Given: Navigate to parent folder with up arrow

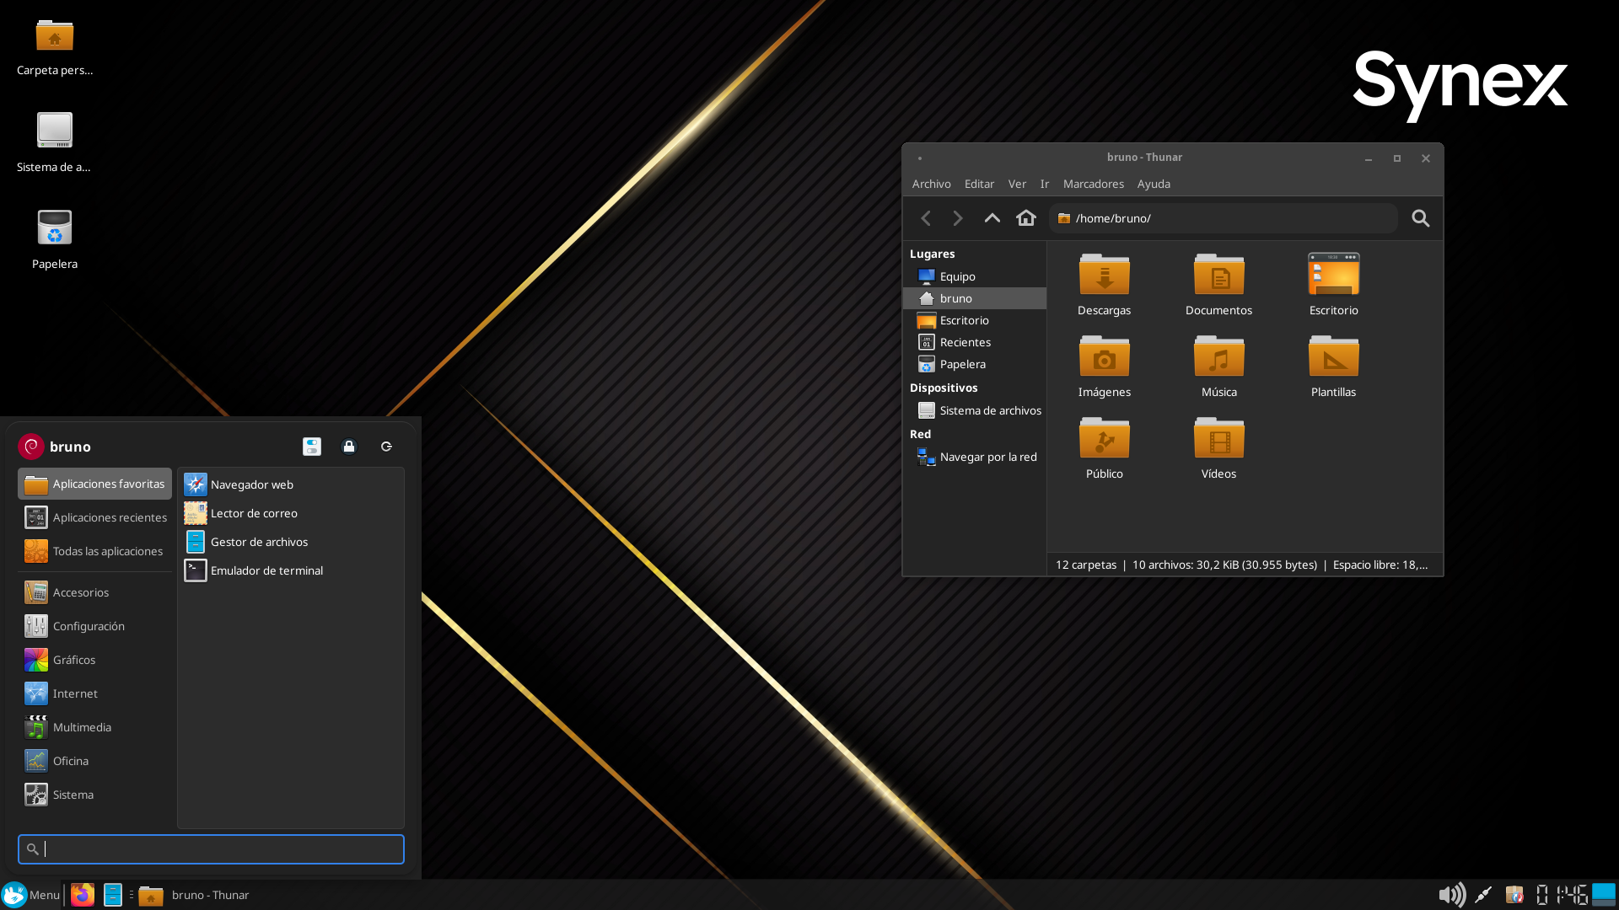Looking at the screenshot, I should coord(992,218).
